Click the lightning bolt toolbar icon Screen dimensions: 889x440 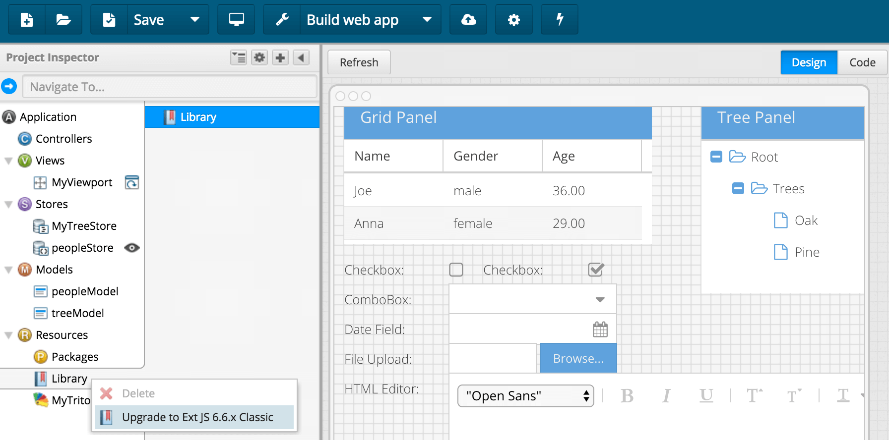[560, 20]
